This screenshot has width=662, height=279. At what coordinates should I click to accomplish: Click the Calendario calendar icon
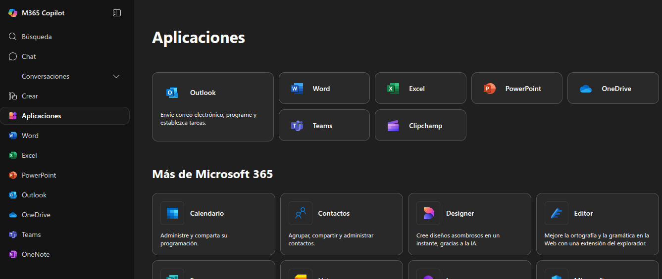pos(172,213)
